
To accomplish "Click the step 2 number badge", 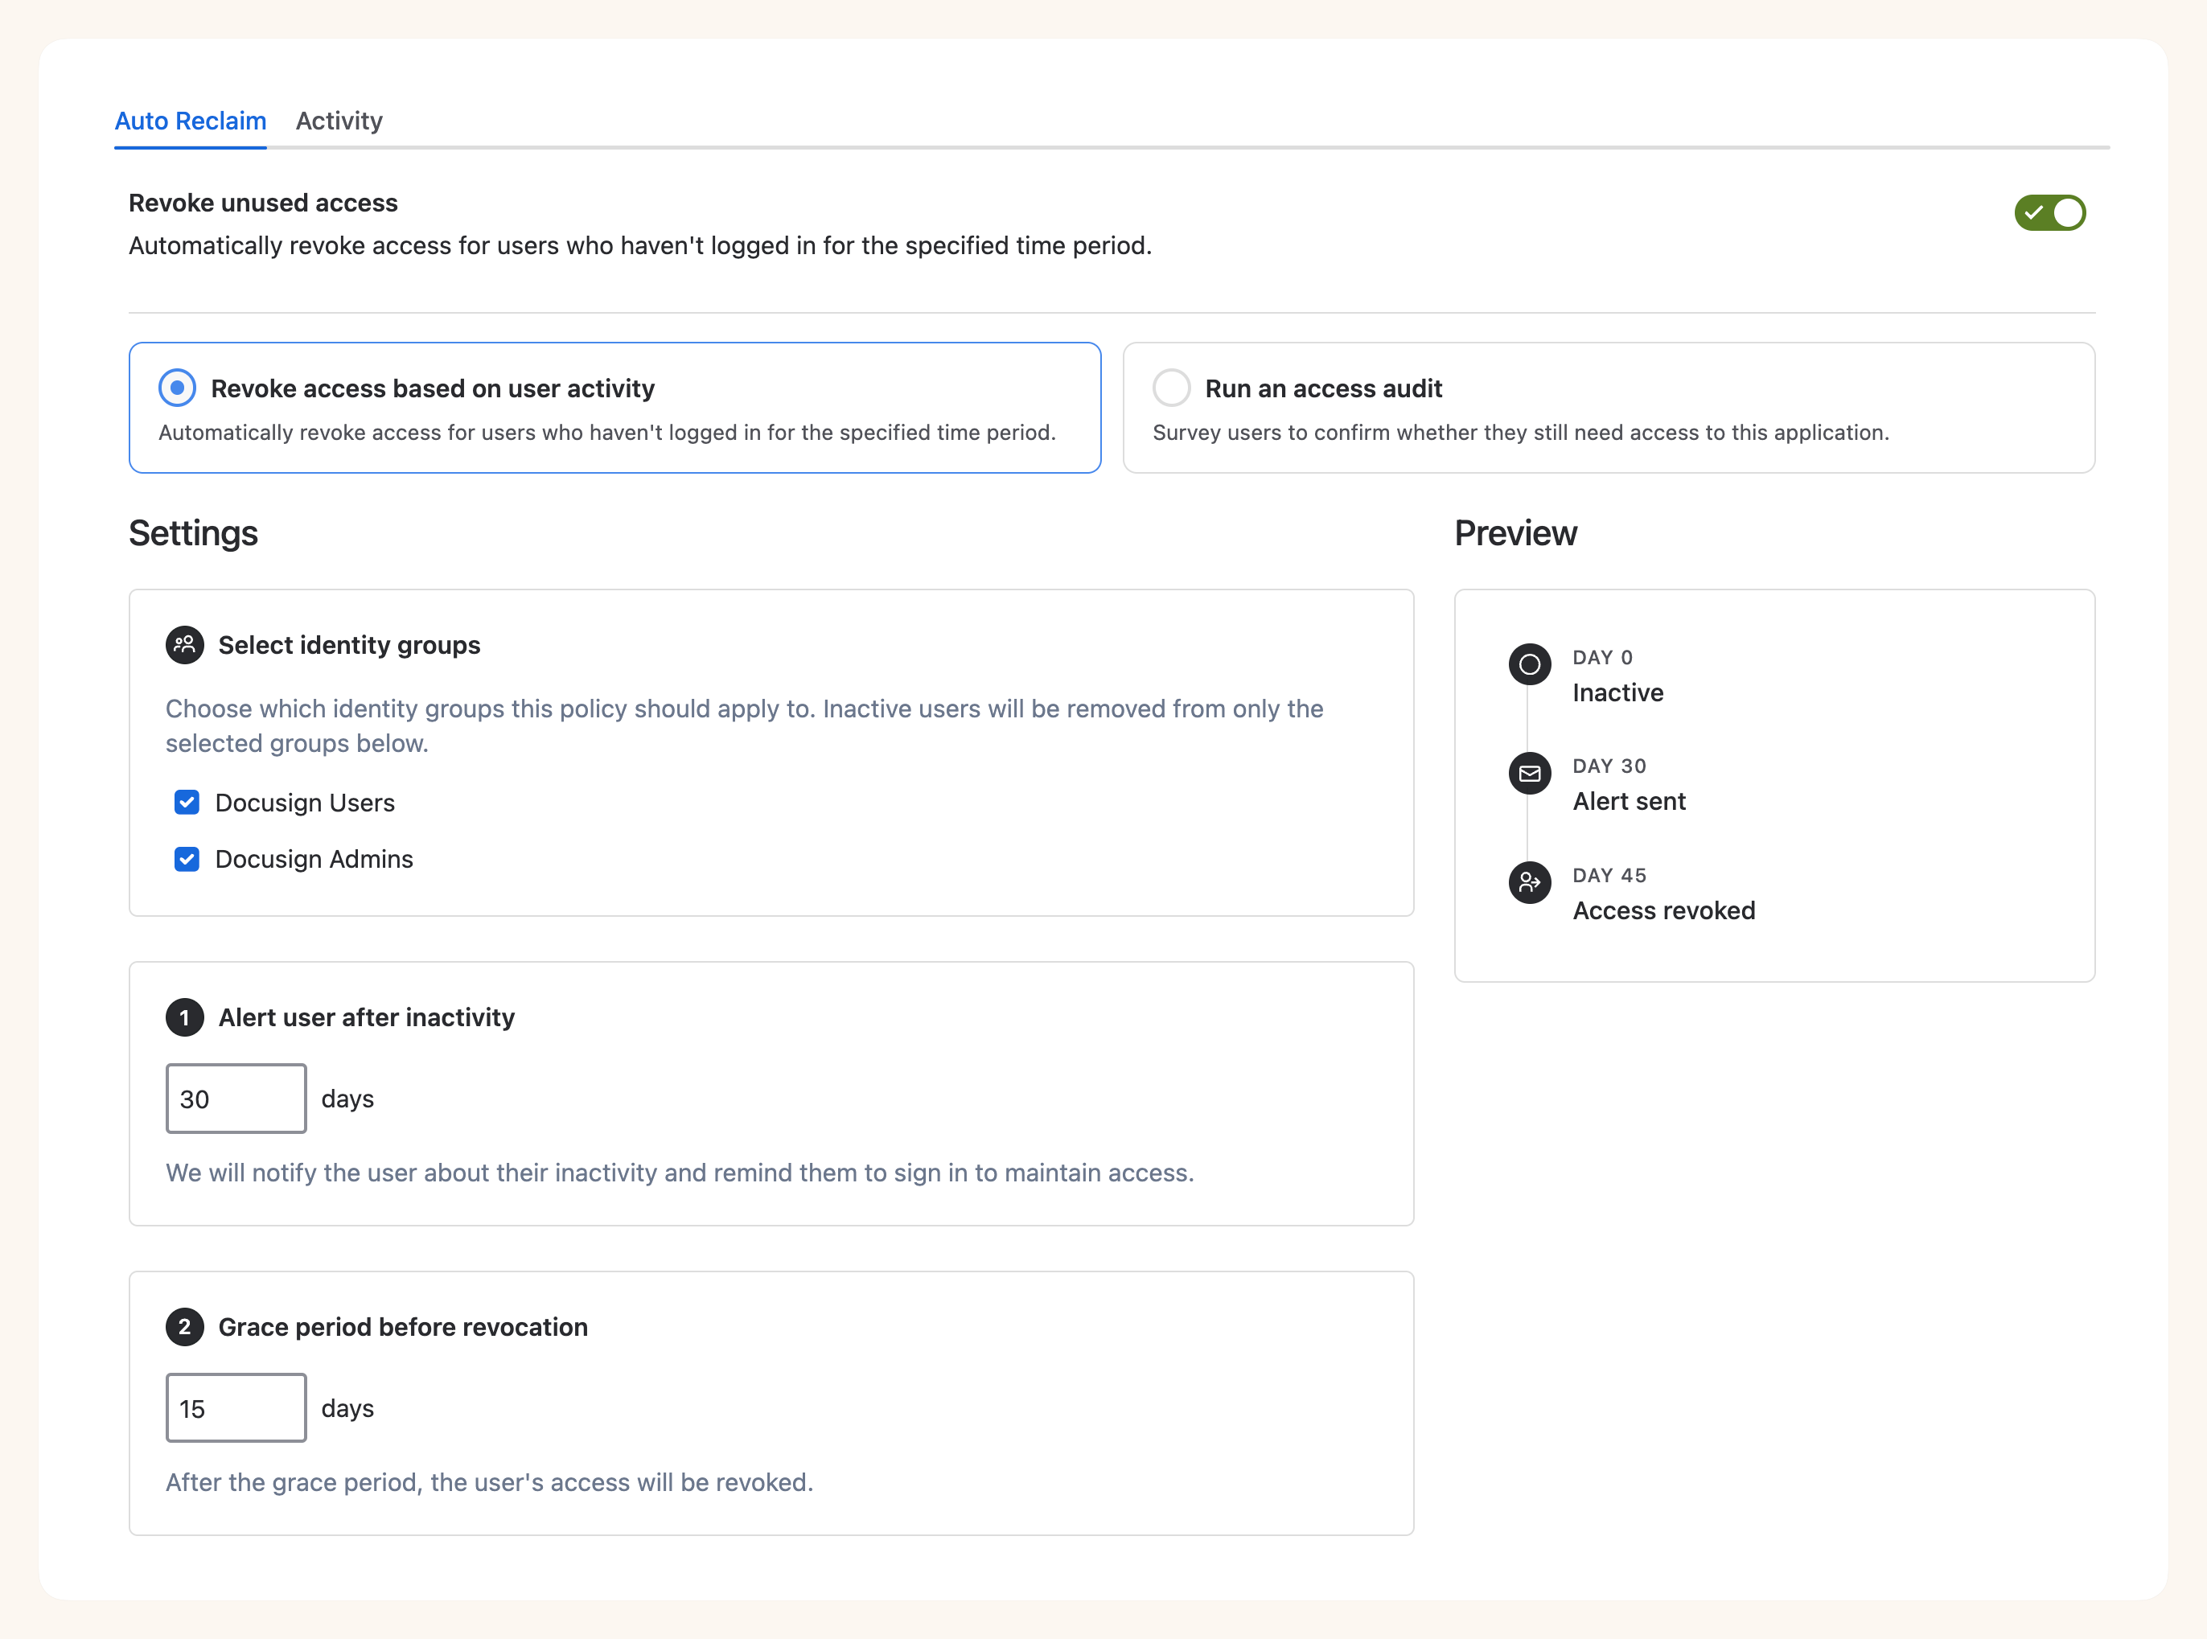I will (x=184, y=1326).
